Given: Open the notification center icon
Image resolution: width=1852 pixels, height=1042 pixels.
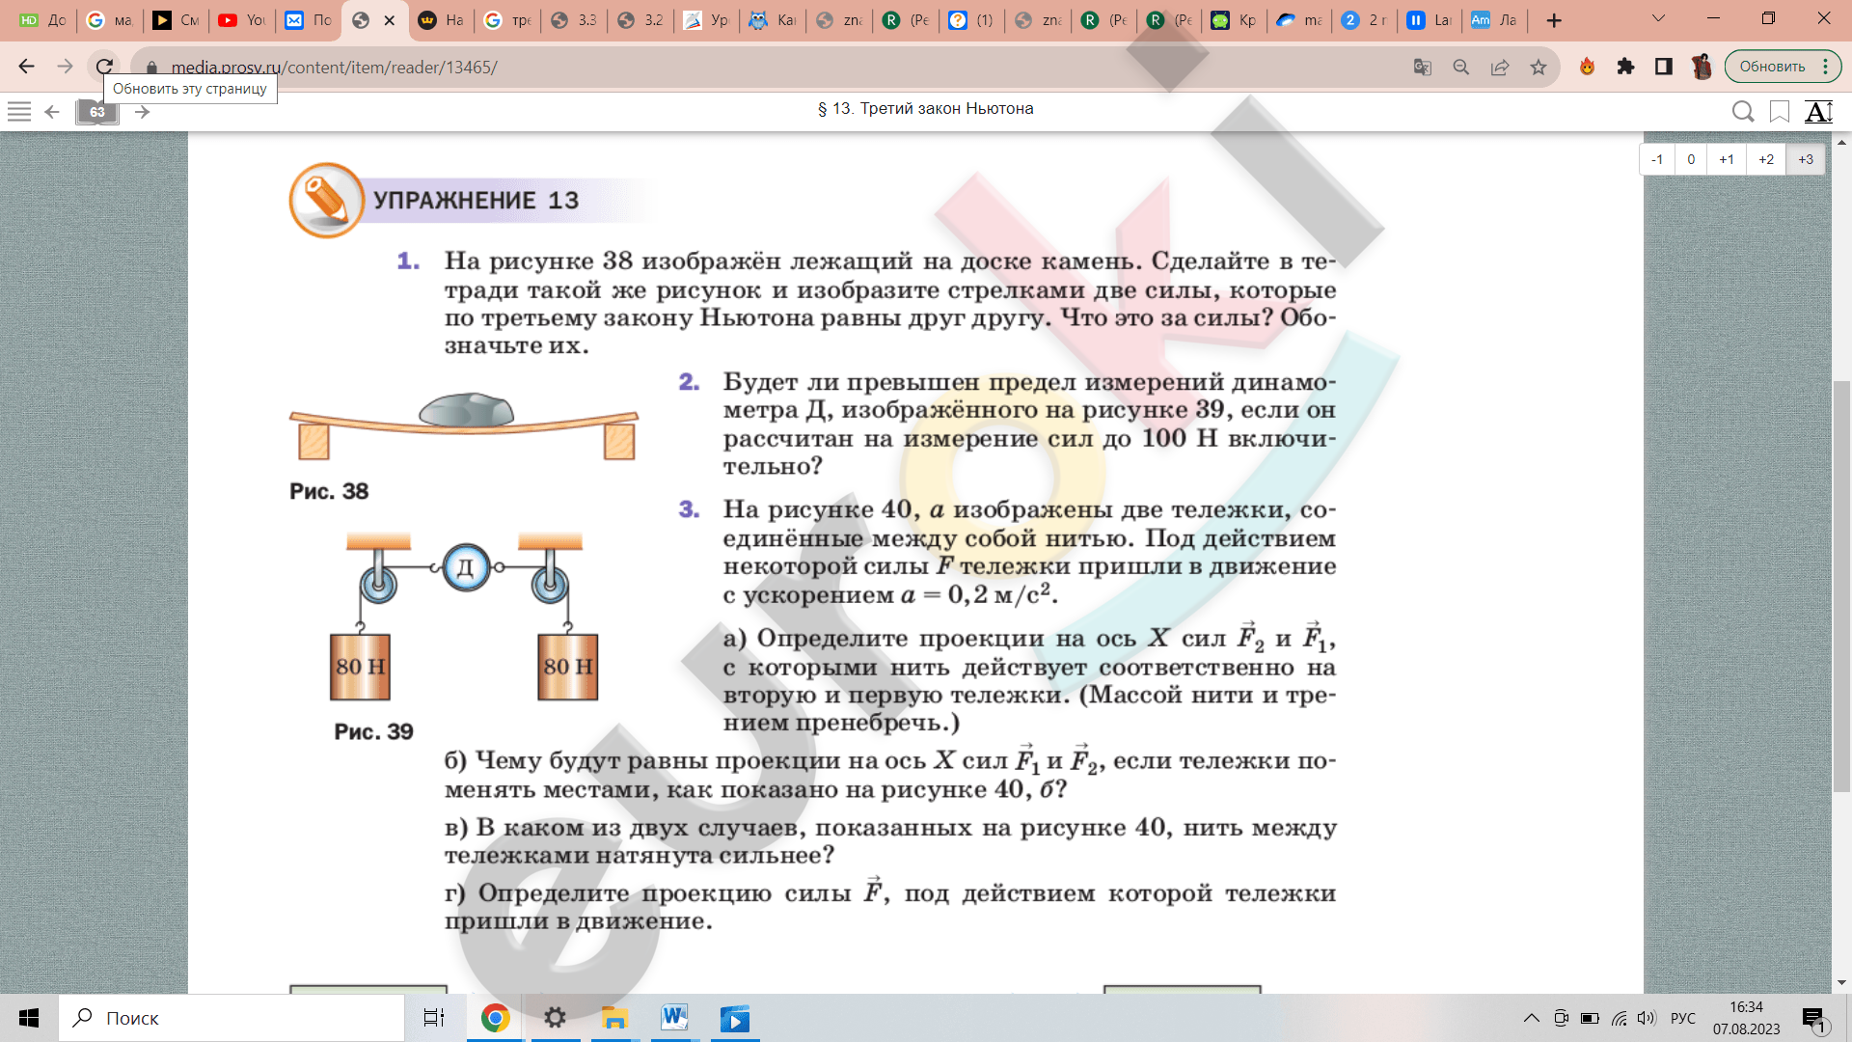Looking at the screenshot, I should point(1814,1019).
